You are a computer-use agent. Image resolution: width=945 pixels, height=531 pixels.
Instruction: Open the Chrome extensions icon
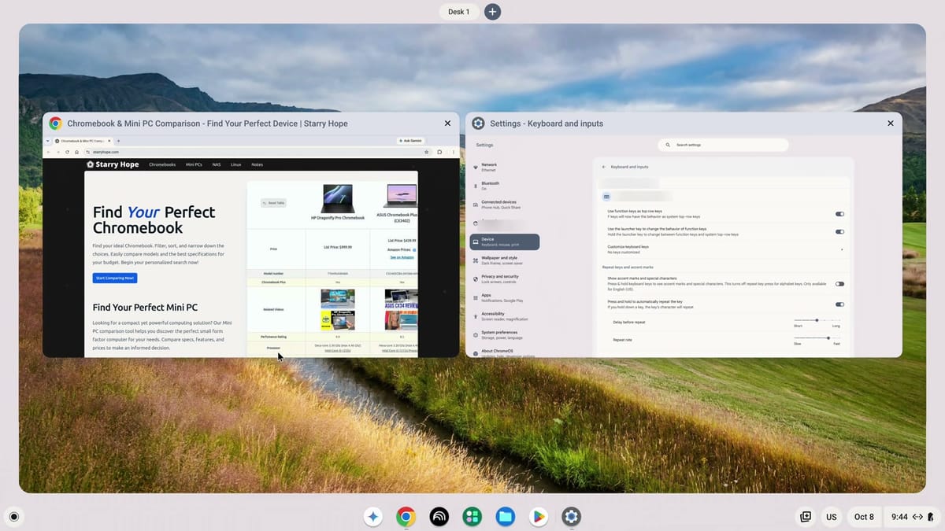click(x=441, y=152)
